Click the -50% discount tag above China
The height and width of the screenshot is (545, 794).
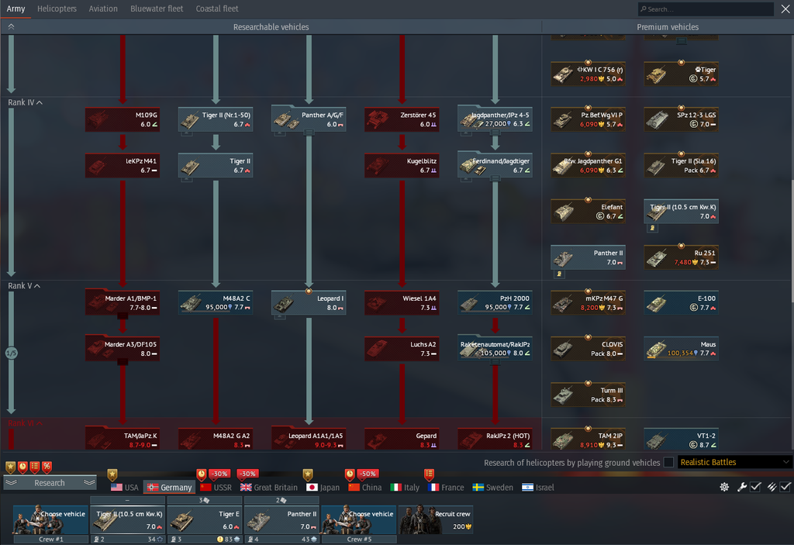368,474
